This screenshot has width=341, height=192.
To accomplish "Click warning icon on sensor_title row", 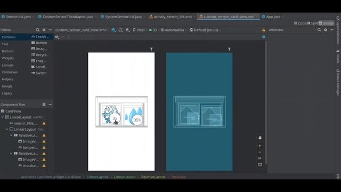I will (44, 123).
